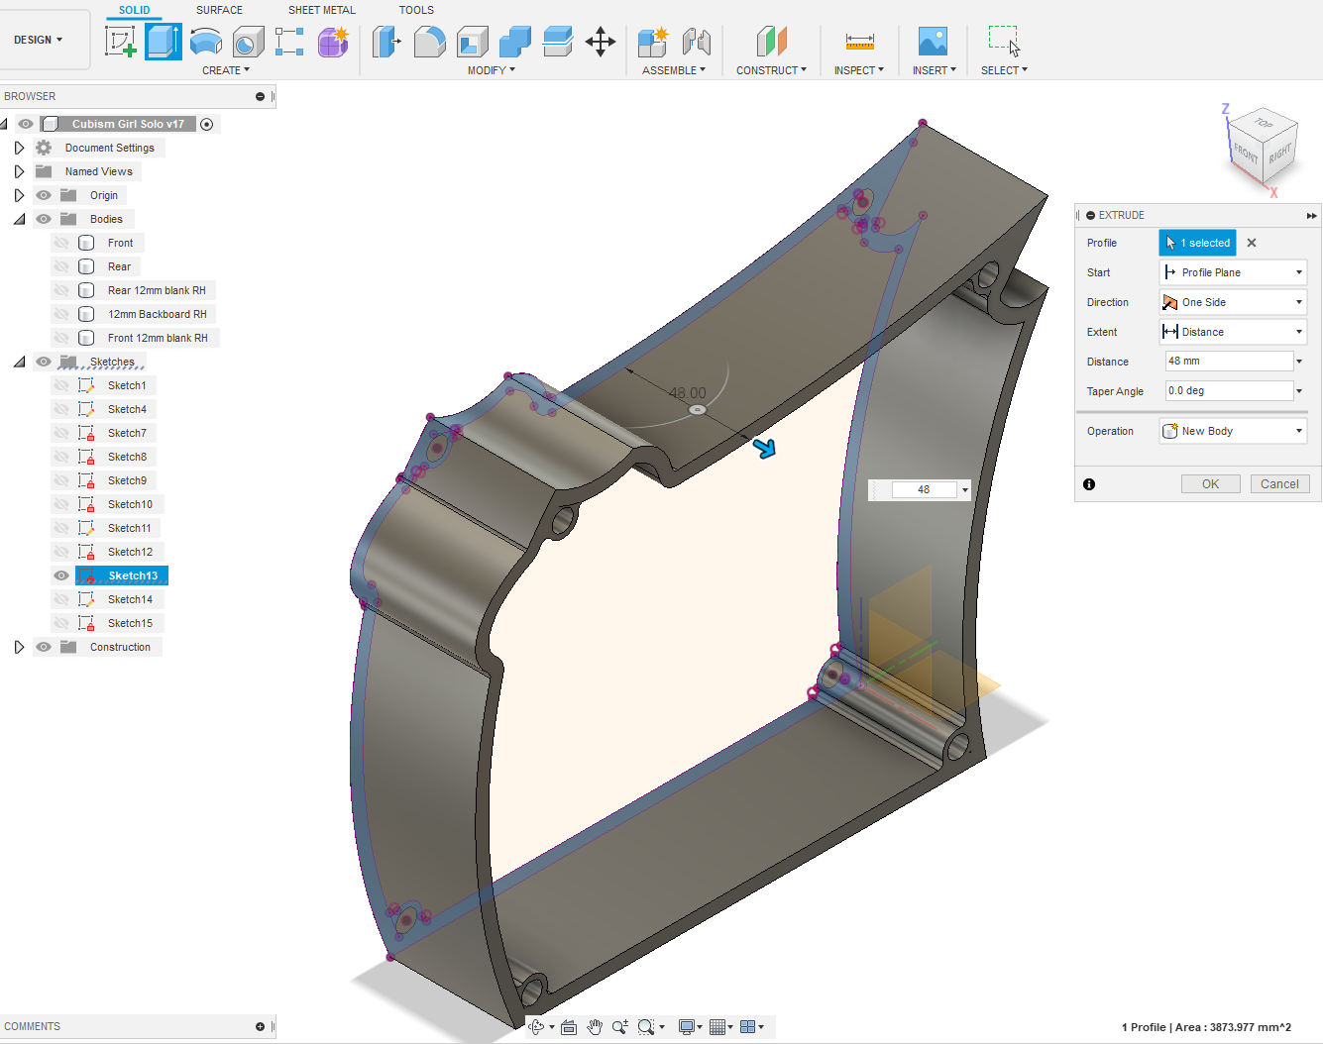Click the Distance 48 mm field
This screenshot has width=1323, height=1044.
pos(1229,362)
